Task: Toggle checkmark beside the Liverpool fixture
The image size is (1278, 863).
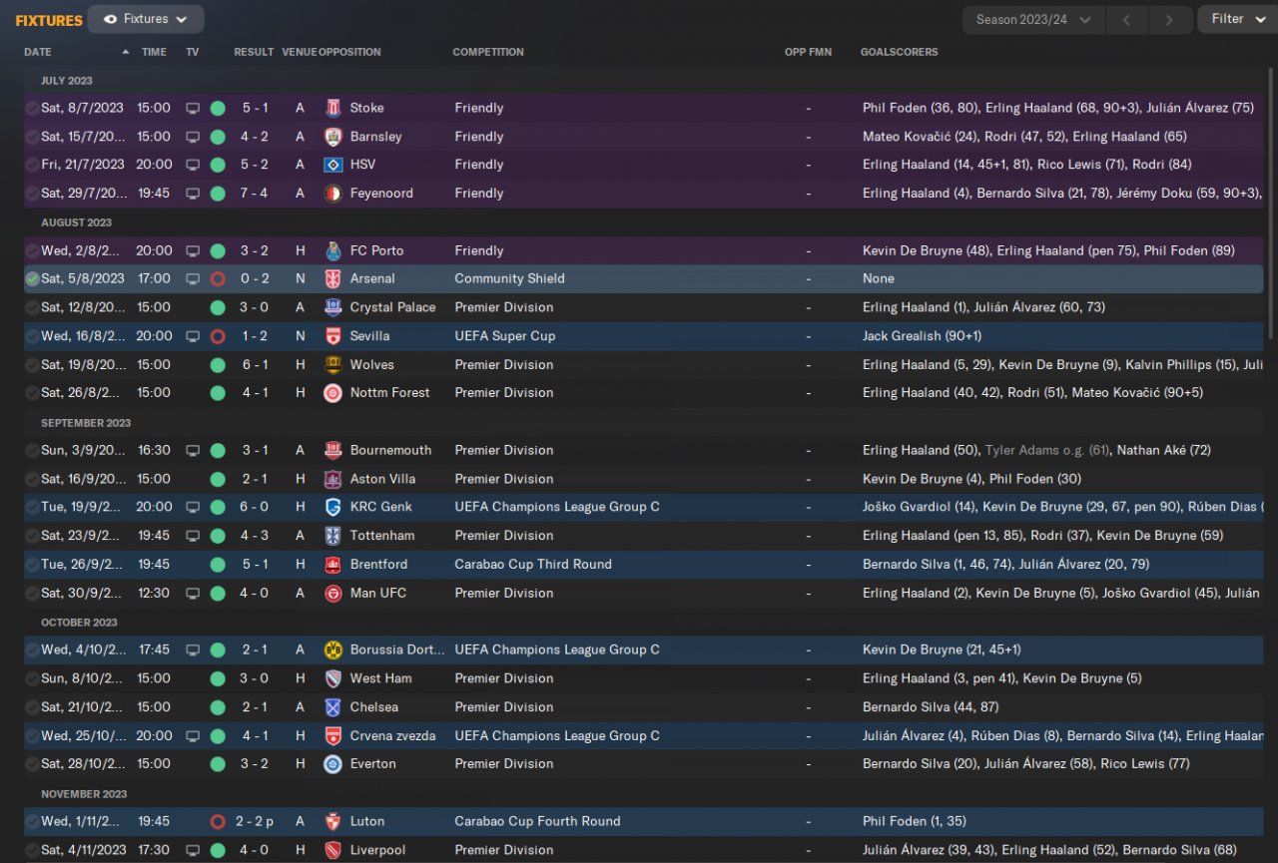Action: 32,850
